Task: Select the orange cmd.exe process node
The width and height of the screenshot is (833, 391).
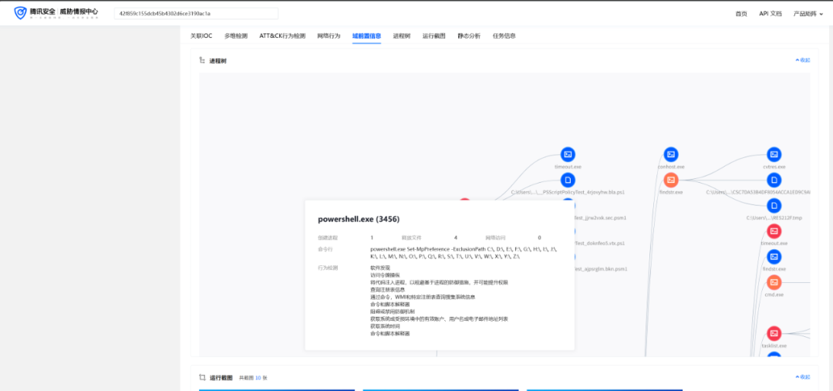Action: [774, 282]
